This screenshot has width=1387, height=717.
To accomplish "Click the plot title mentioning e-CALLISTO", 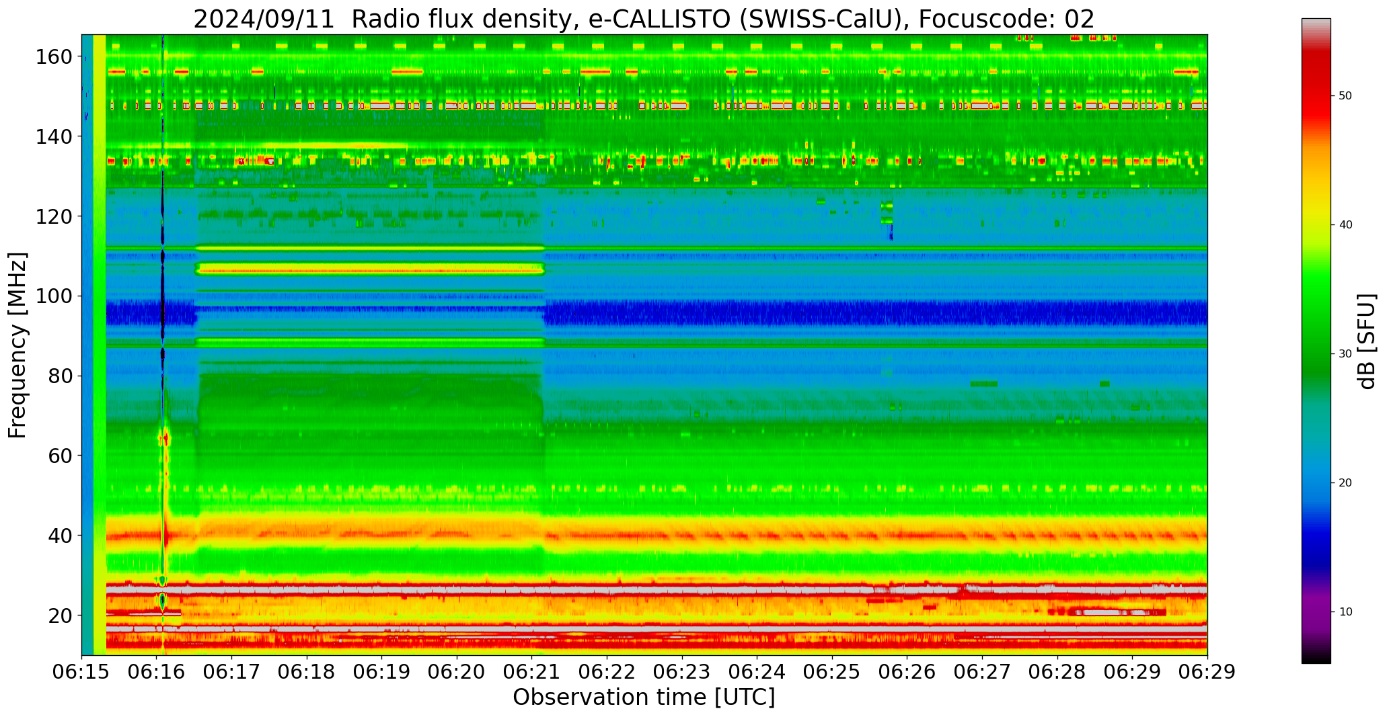I will pos(644,19).
